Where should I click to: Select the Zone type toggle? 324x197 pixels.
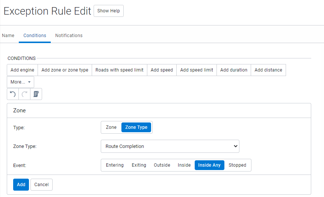coord(111,127)
